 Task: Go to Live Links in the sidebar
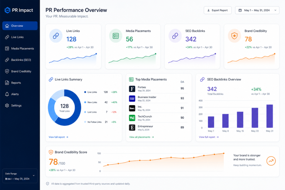tap(20, 37)
